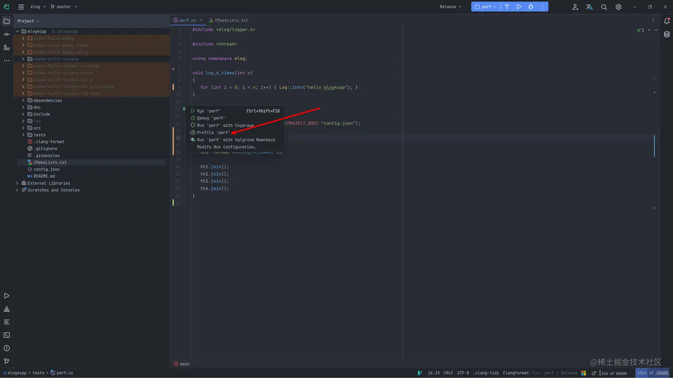Select Debug 'perf' menu entry
Viewport: 673px width, 378px height.
tap(235, 118)
